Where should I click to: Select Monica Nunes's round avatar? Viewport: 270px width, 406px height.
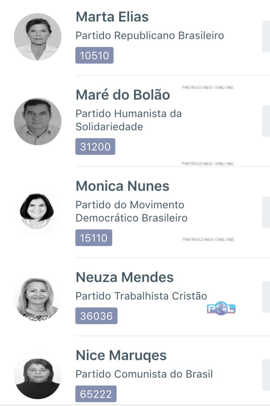click(x=38, y=212)
